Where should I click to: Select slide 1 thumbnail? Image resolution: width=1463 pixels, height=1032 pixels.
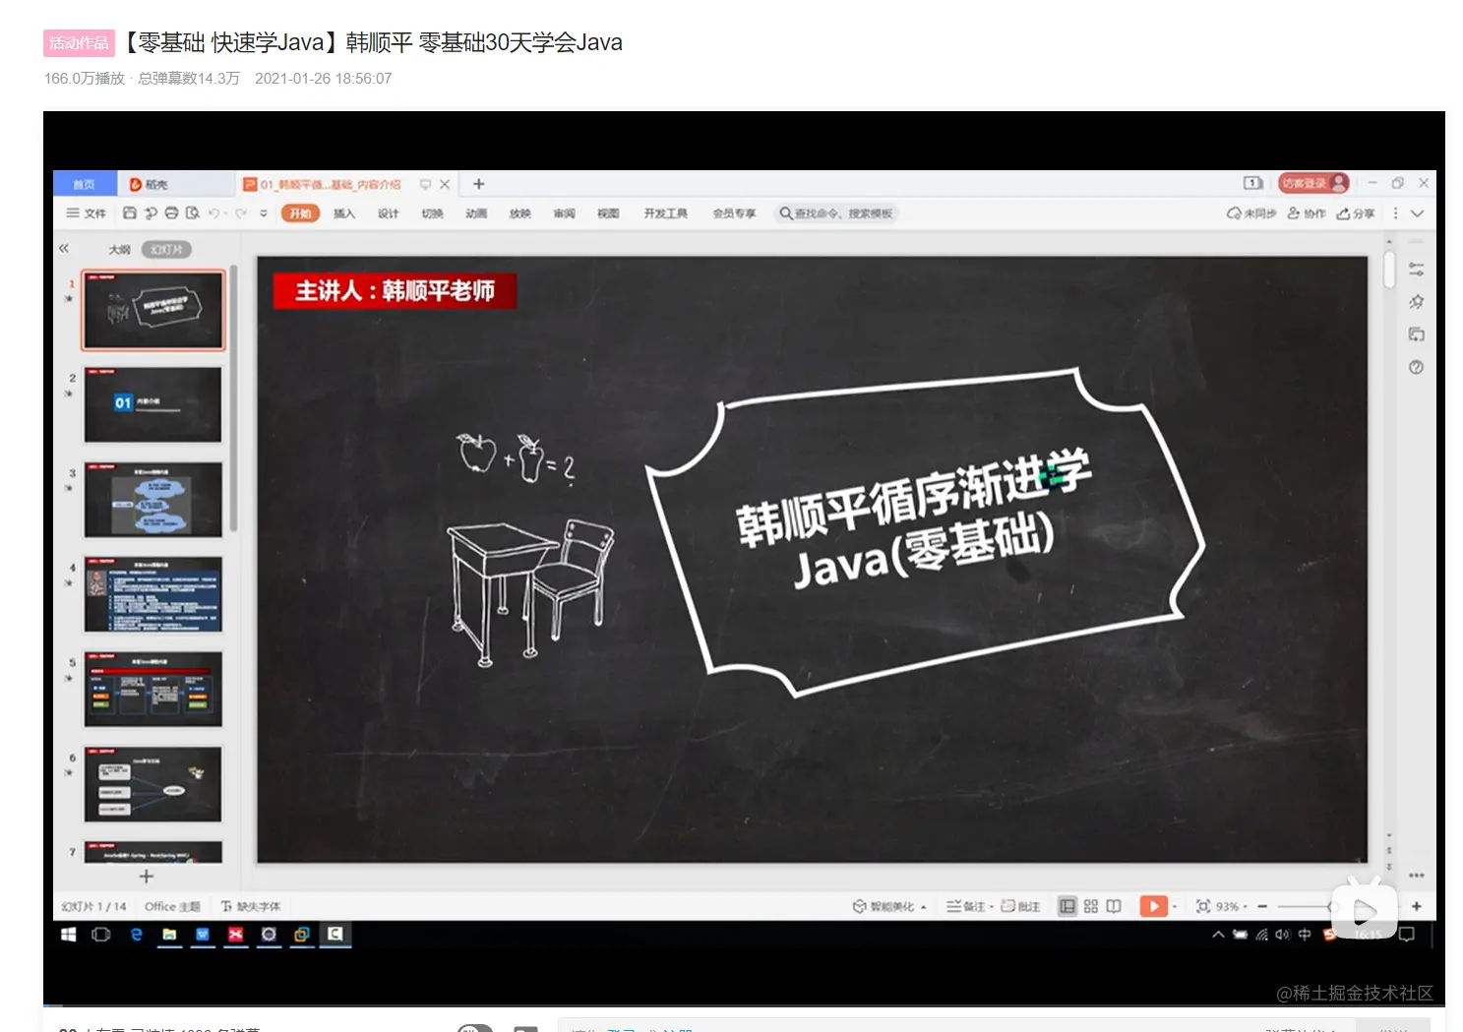click(x=153, y=310)
